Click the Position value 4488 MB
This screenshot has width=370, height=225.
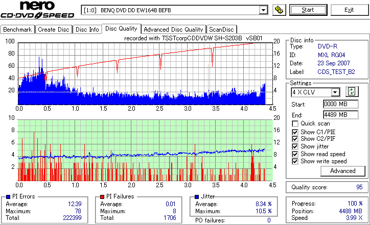351,211
